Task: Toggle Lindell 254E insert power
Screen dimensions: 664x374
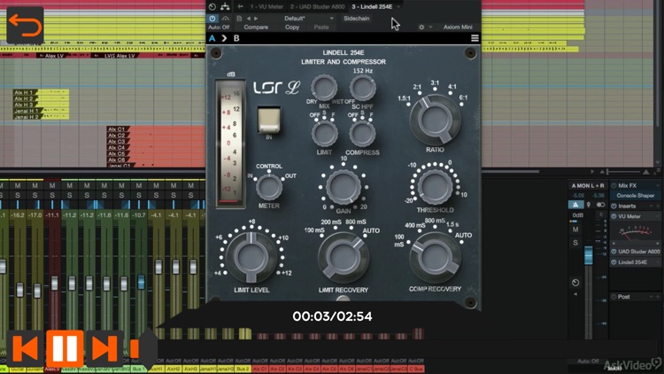Action: click(614, 262)
